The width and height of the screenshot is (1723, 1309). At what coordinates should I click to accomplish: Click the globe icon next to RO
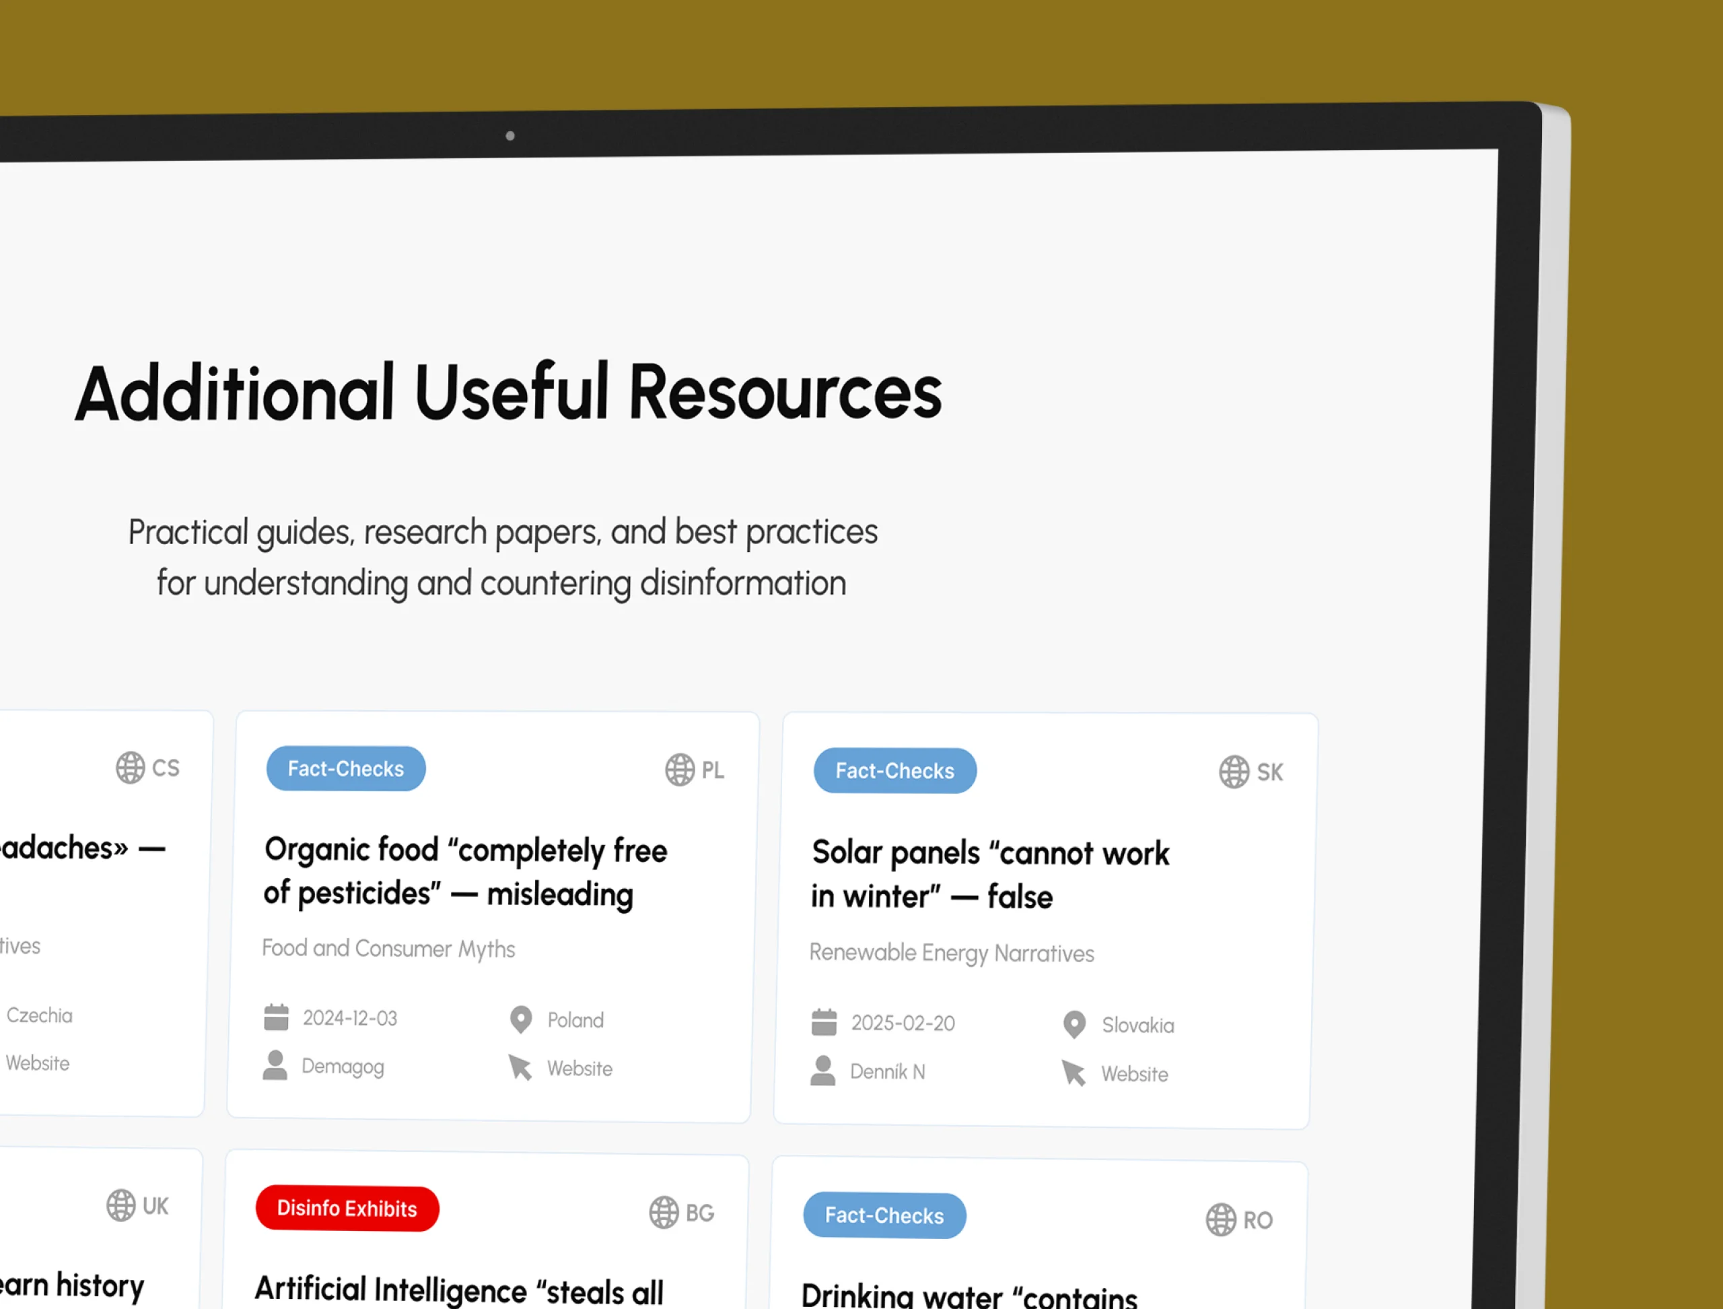(x=1221, y=1219)
